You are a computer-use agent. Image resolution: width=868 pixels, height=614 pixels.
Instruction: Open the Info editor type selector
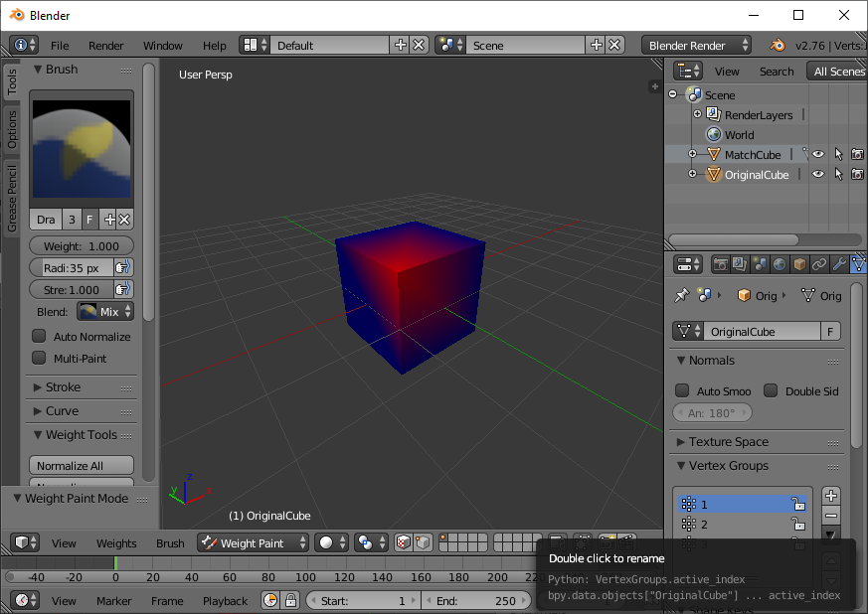(24, 45)
